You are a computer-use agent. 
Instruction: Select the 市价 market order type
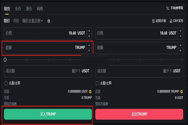point(16,21)
